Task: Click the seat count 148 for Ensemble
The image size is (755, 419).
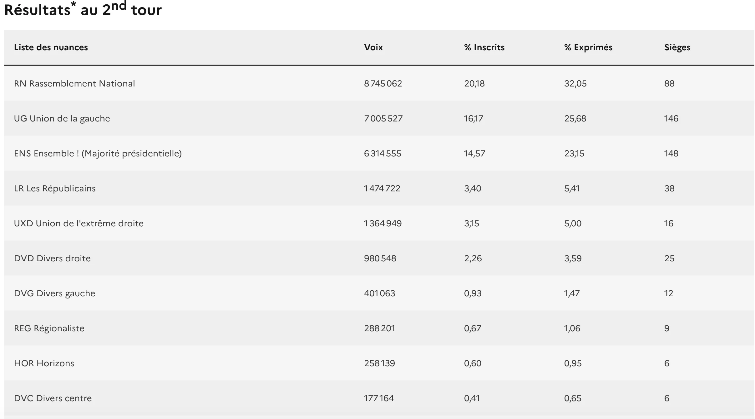Action: tap(671, 154)
